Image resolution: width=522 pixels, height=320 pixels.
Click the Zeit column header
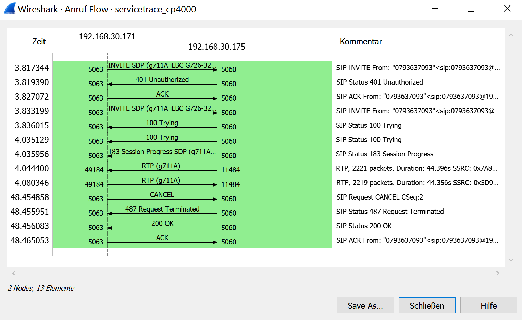39,42
